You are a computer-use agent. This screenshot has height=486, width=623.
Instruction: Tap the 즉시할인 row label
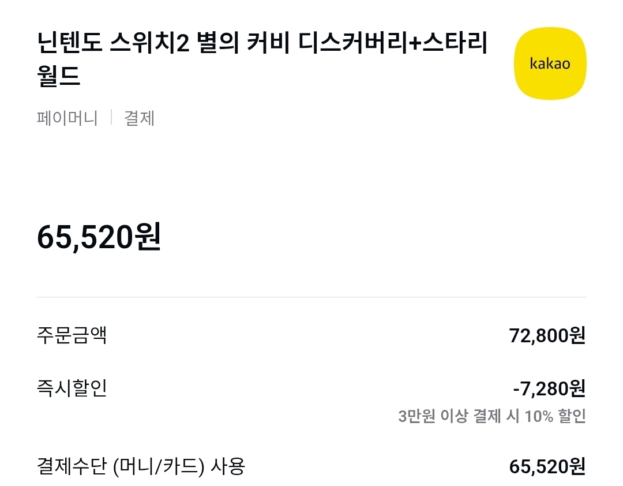pyautogui.click(x=72, y=388)
